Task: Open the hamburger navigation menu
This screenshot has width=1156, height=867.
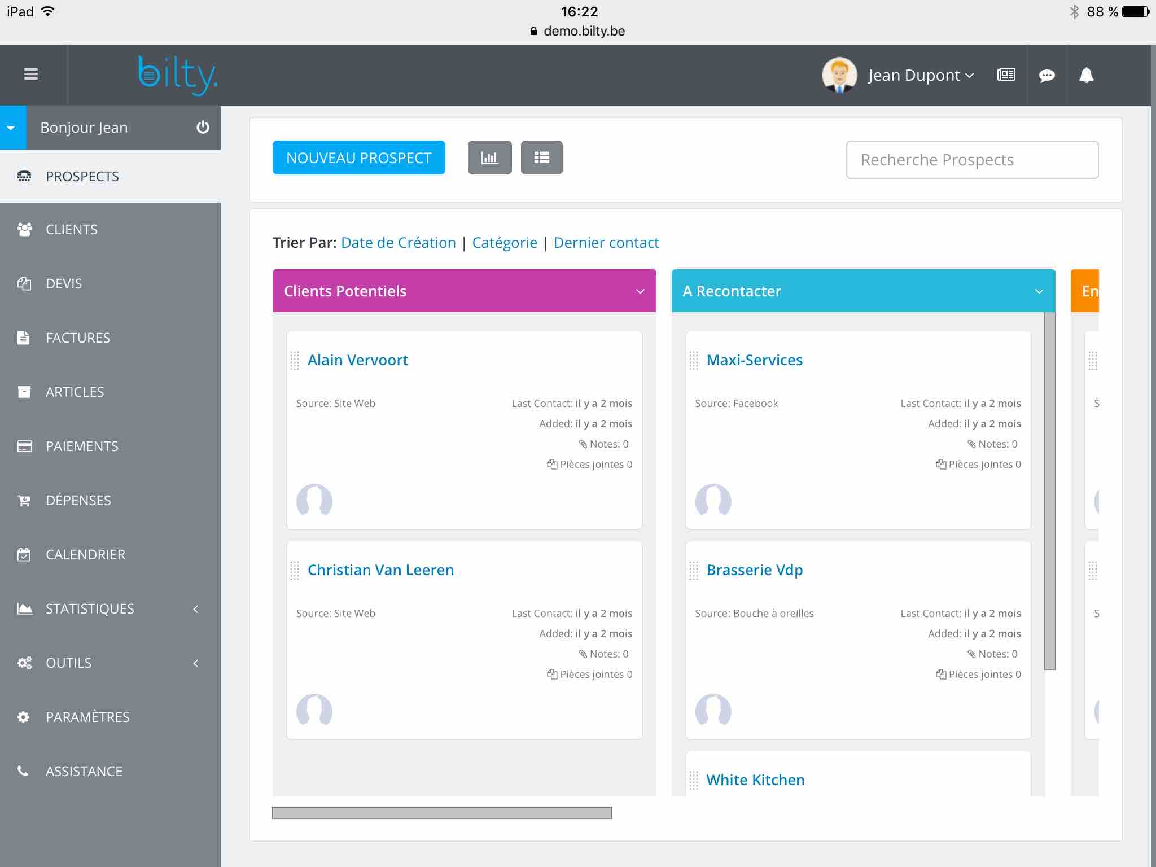Action: [x=32, y=74]
